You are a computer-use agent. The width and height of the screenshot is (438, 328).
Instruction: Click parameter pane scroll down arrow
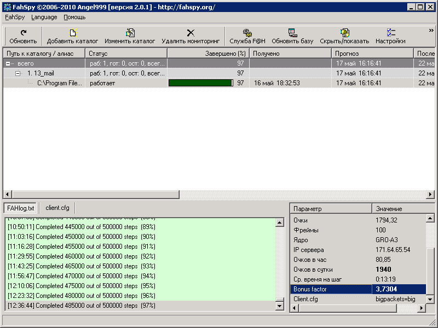point(430,299)
